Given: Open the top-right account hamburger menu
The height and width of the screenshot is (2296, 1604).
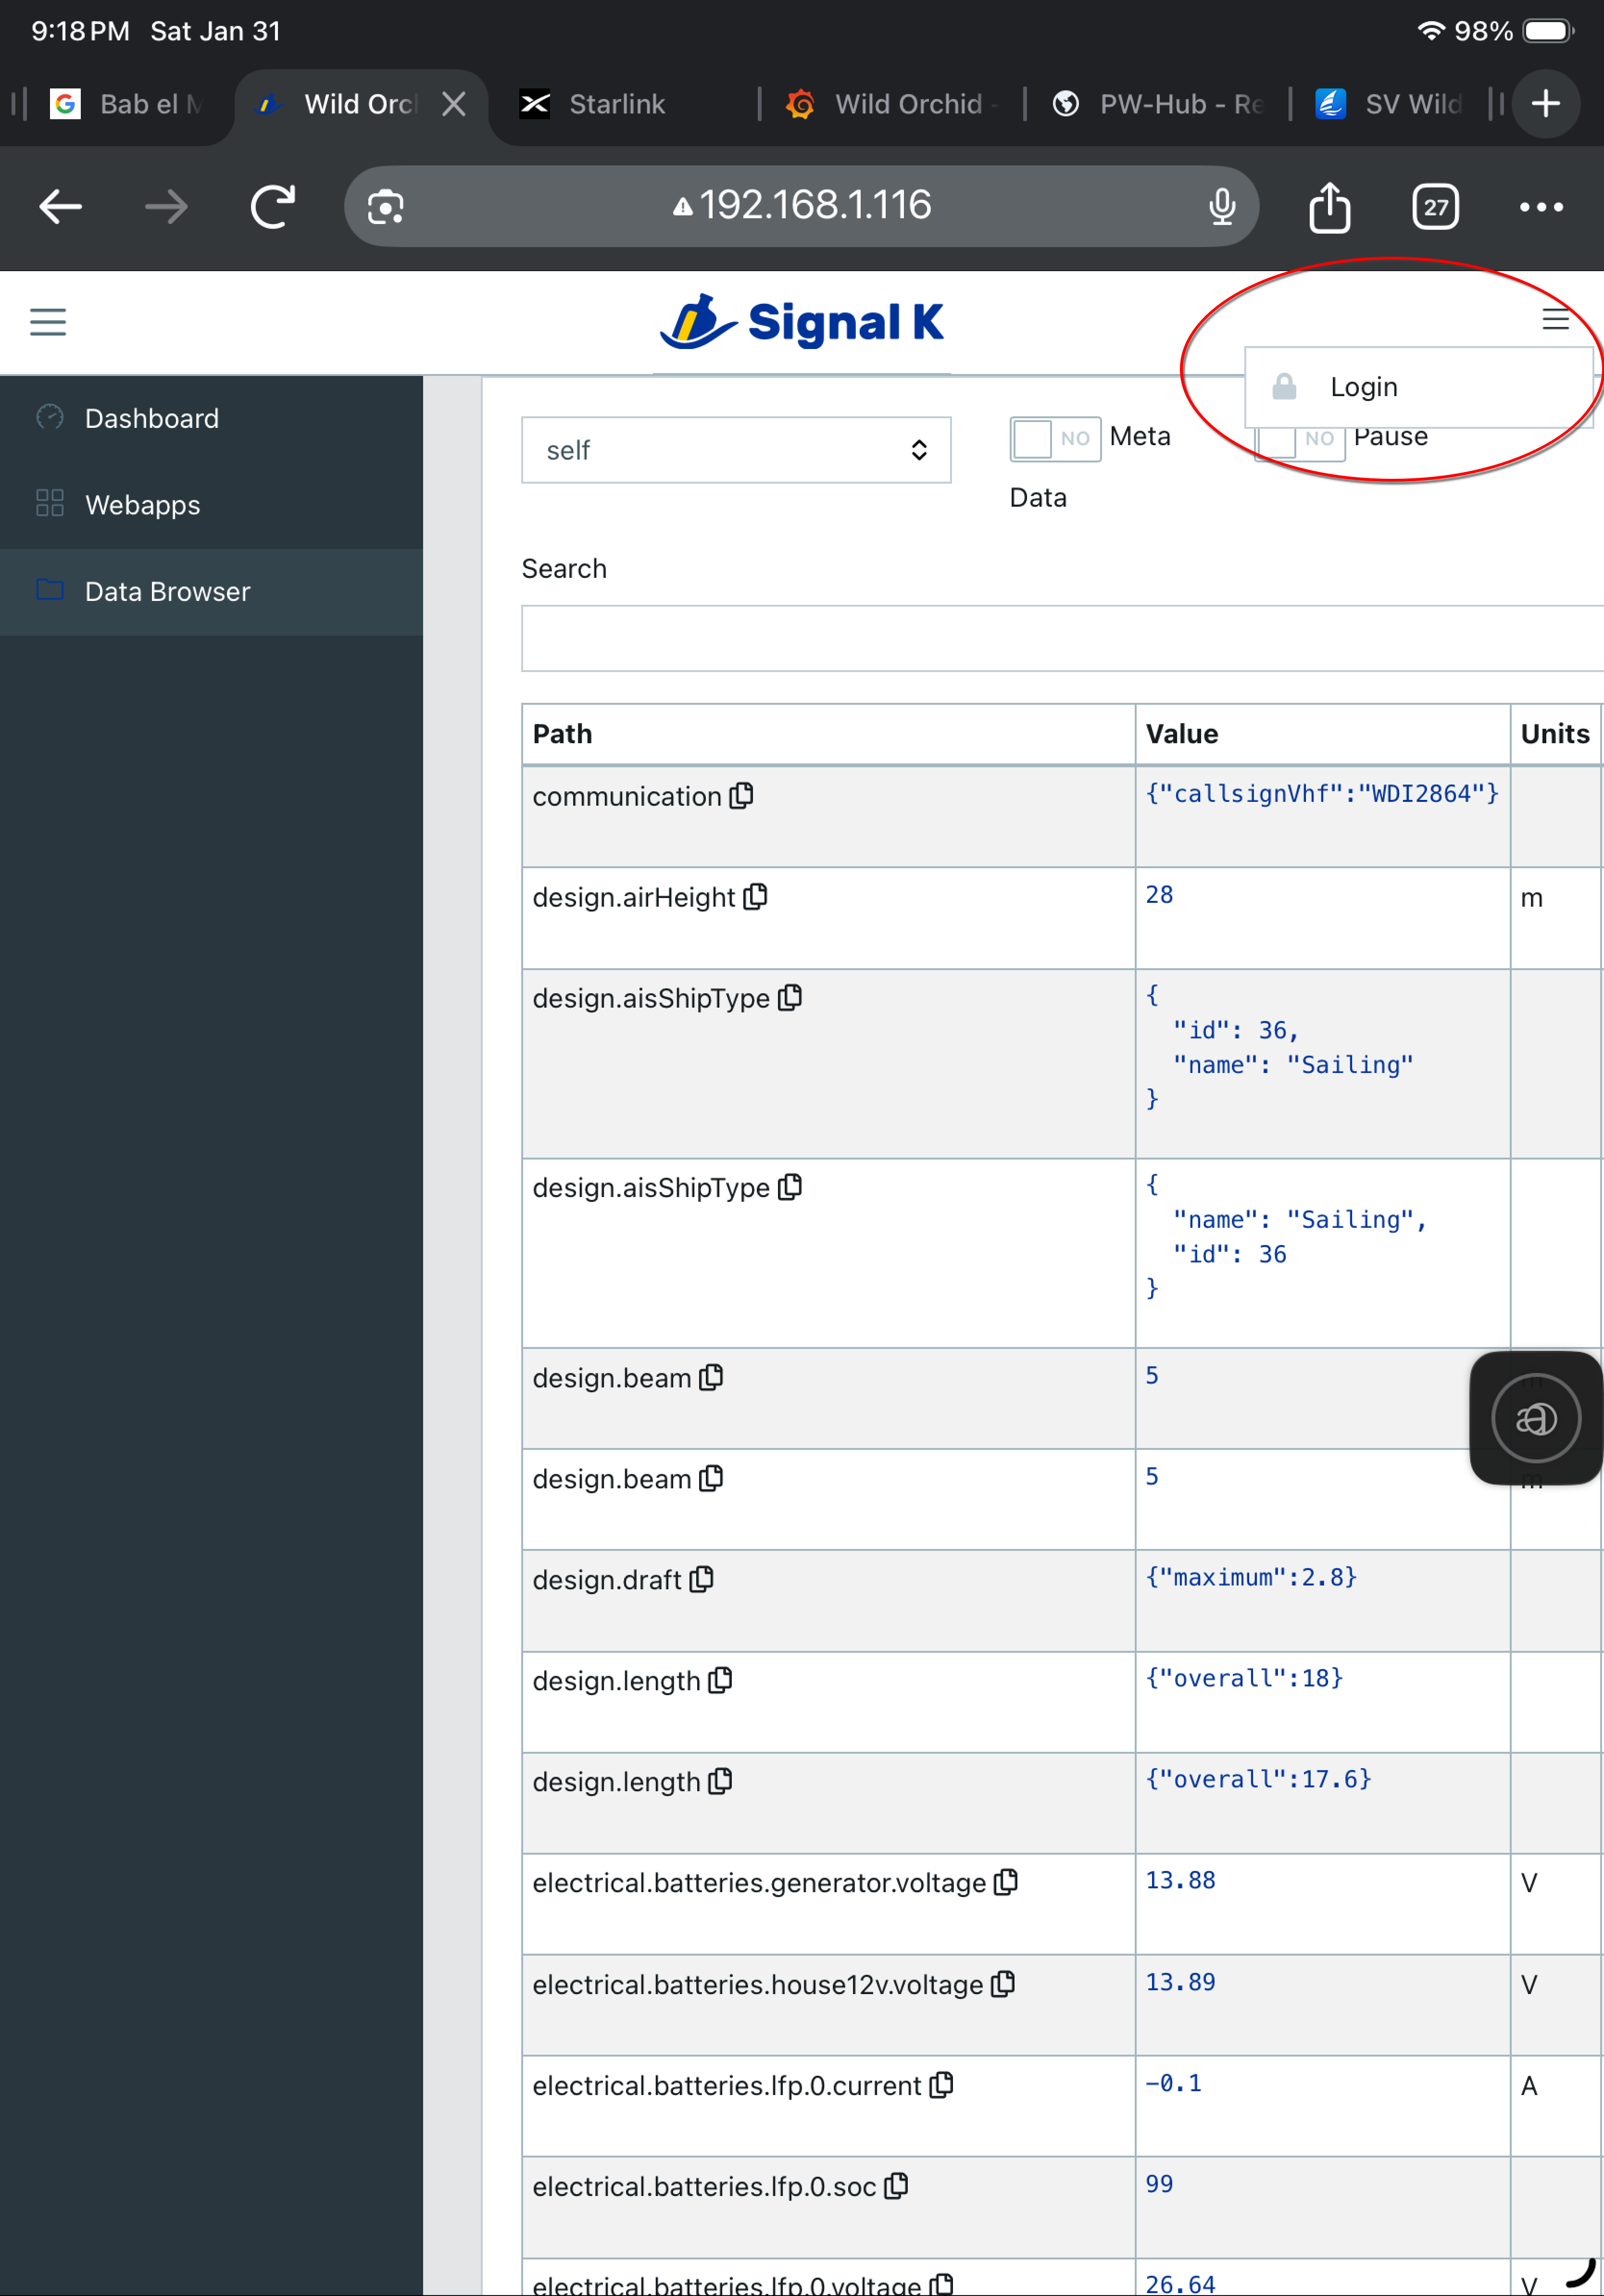Looking at the screenshot, I should 1555,320.
